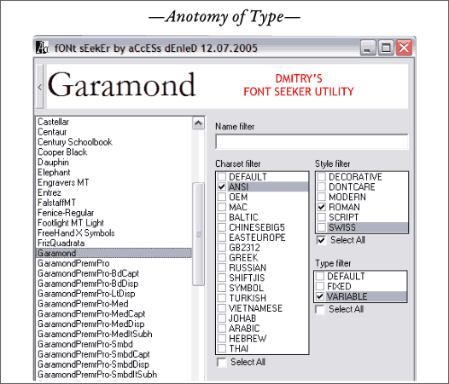This screenshot has height=384, width=449.
Task: Click the font seeker title bar app icon
Action: point(42,47)
